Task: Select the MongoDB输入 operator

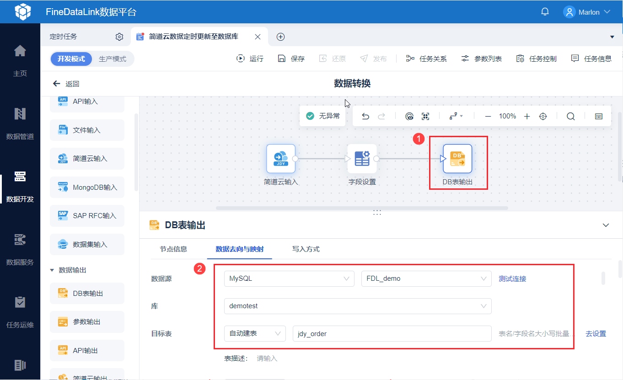Action: coord(87,187)
